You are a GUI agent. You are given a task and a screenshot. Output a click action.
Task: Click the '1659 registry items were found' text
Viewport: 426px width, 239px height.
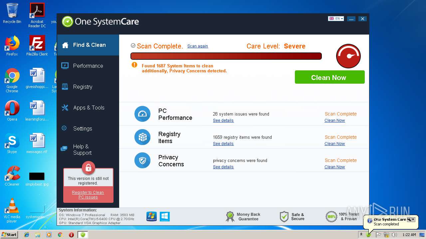[242, 137]
